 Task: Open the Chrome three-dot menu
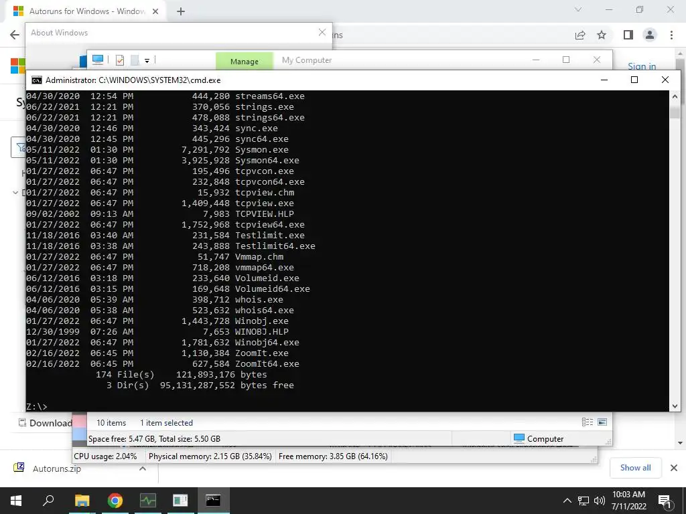(671, 35)
